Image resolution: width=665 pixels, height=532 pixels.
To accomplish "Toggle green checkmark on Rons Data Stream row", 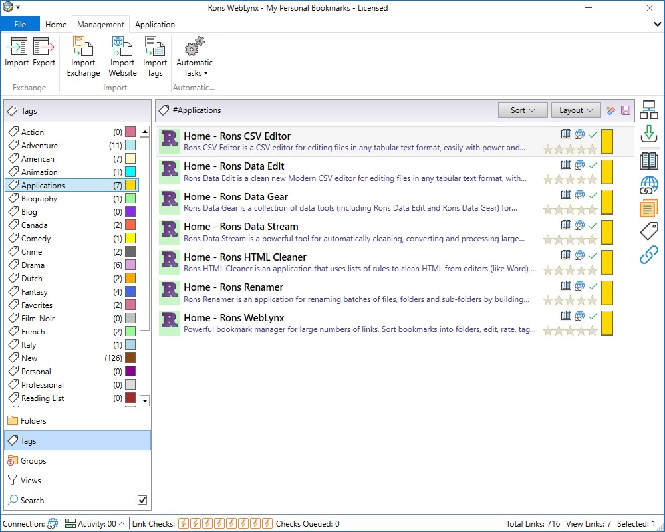I will 593,225.
